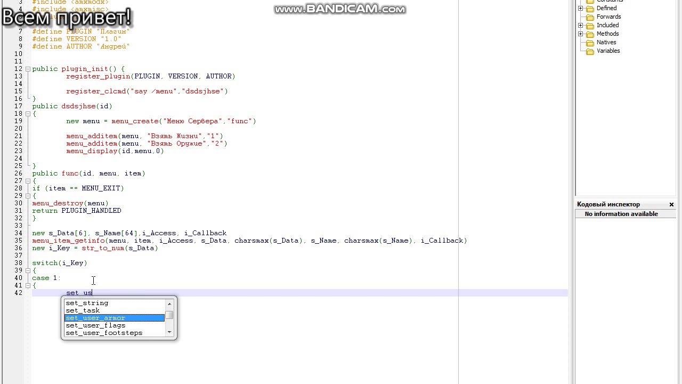
Task: Click the Defined folder icon
Action: (x=590, y=9)
